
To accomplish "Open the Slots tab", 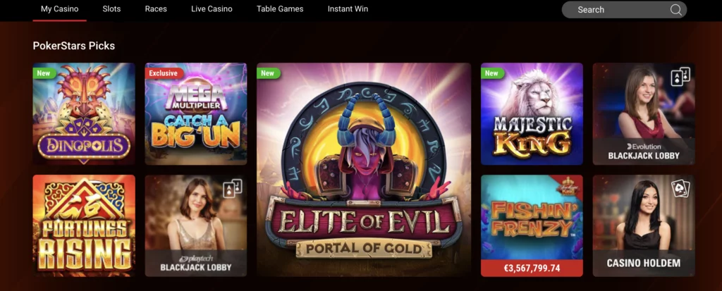I will click(x=111, y=8).
